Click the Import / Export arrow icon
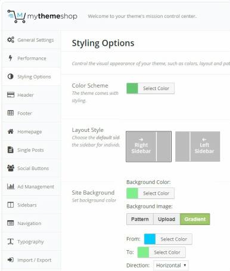 click(x=11, y=260)
